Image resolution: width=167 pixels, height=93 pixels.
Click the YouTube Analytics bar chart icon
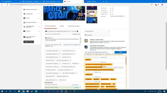[x=24, y=22]
